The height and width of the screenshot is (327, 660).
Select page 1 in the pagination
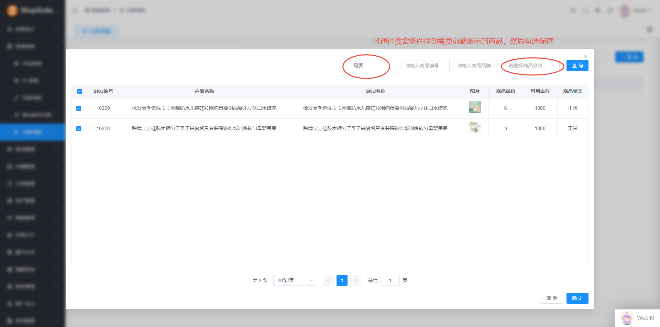pos(342,280)
